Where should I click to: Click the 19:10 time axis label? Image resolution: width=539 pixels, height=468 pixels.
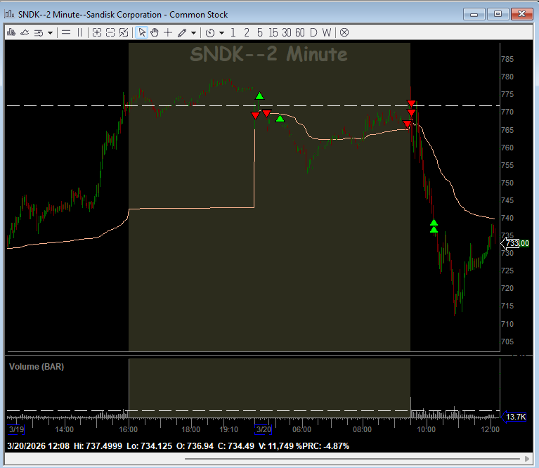pyautogui.click(x=228, y=429)
